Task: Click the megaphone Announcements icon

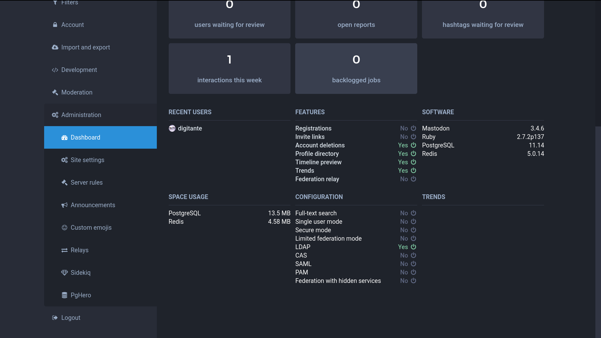Action: click(x=64, y=205)
